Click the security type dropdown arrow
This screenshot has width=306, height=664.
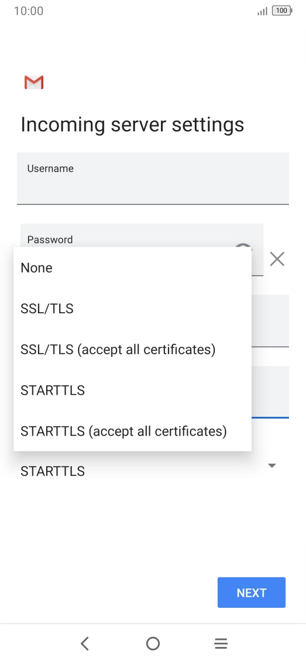pyautogui.click(x=272, y=466)
